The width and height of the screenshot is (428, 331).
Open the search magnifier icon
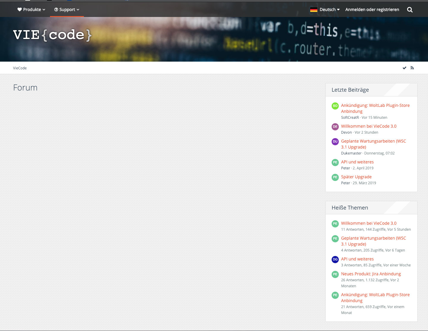(x=410, y=10)
